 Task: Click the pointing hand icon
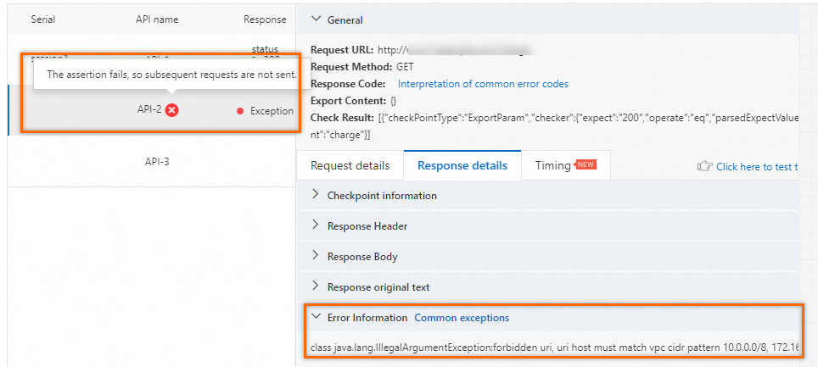point(704,166)
